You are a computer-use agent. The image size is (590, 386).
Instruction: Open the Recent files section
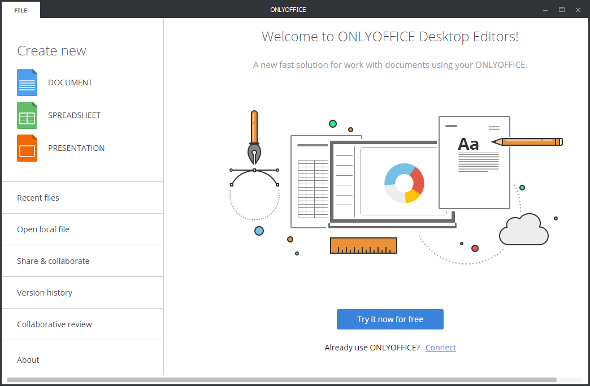pyautogui.click(x=83, y=197)
